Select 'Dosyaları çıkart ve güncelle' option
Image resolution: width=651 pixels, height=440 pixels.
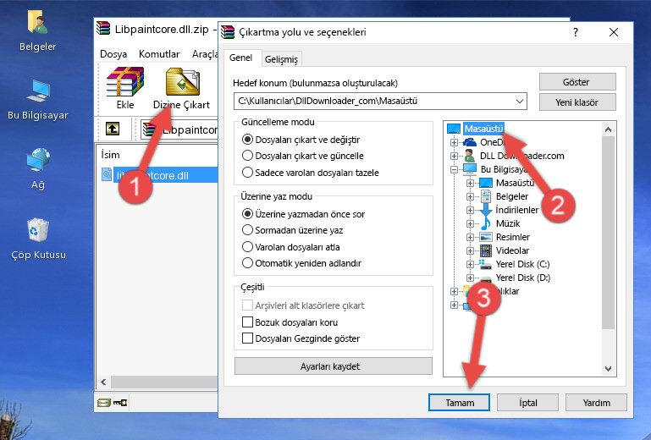(247, 156)
